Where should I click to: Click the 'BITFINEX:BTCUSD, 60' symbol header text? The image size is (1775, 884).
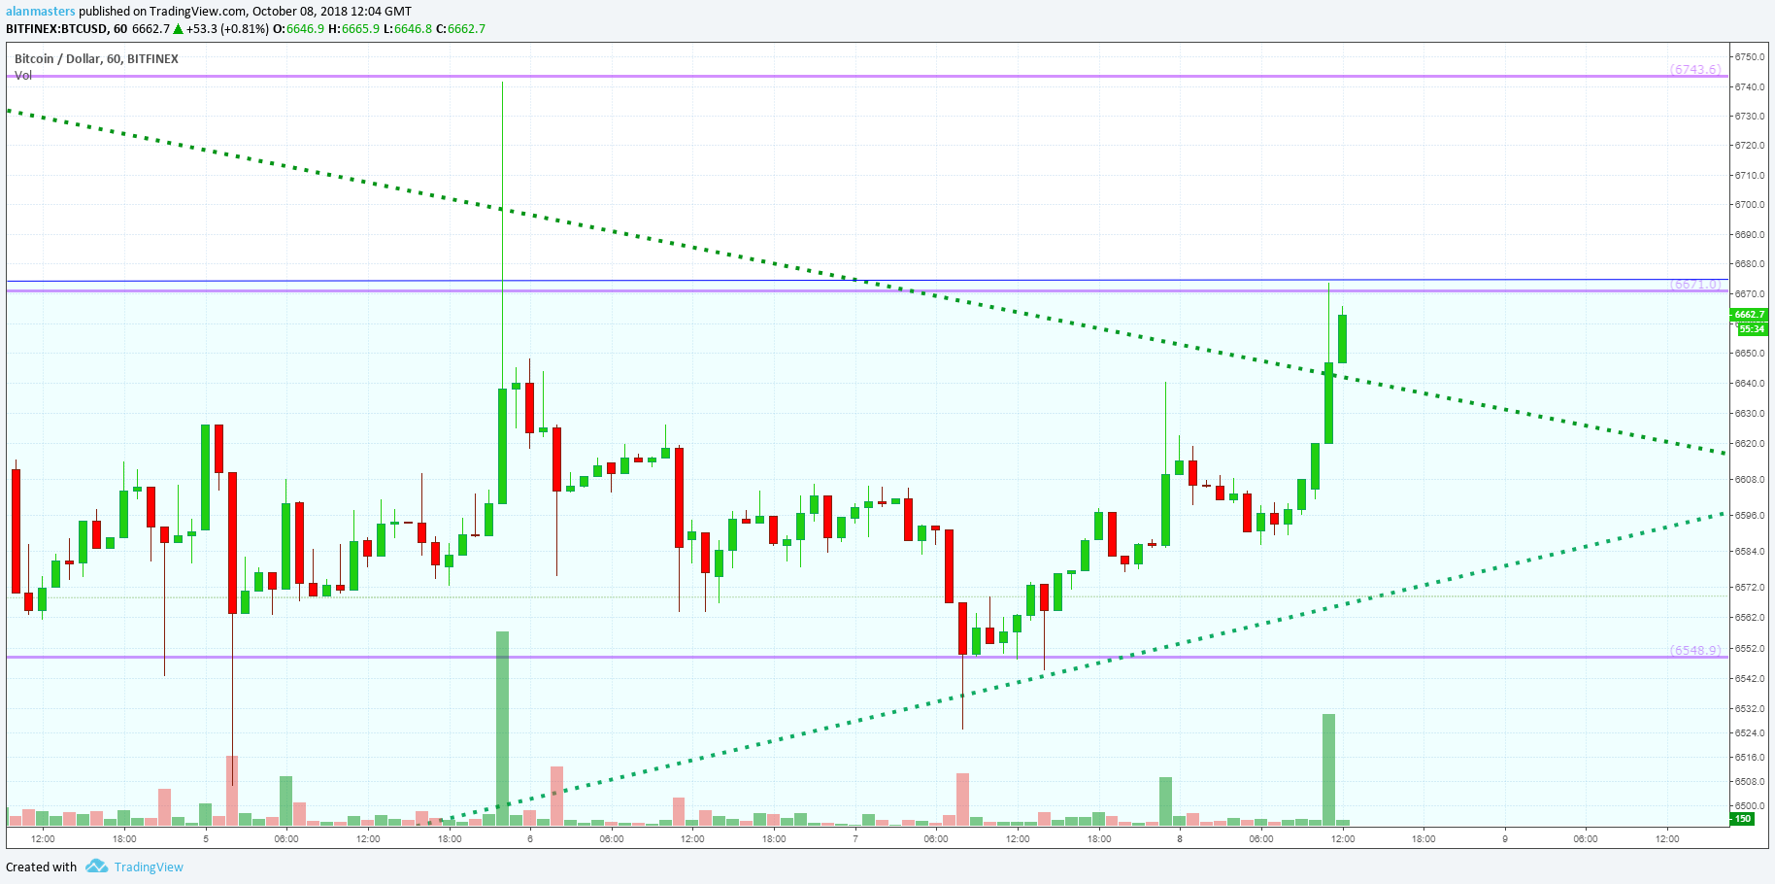coord(66,29)
